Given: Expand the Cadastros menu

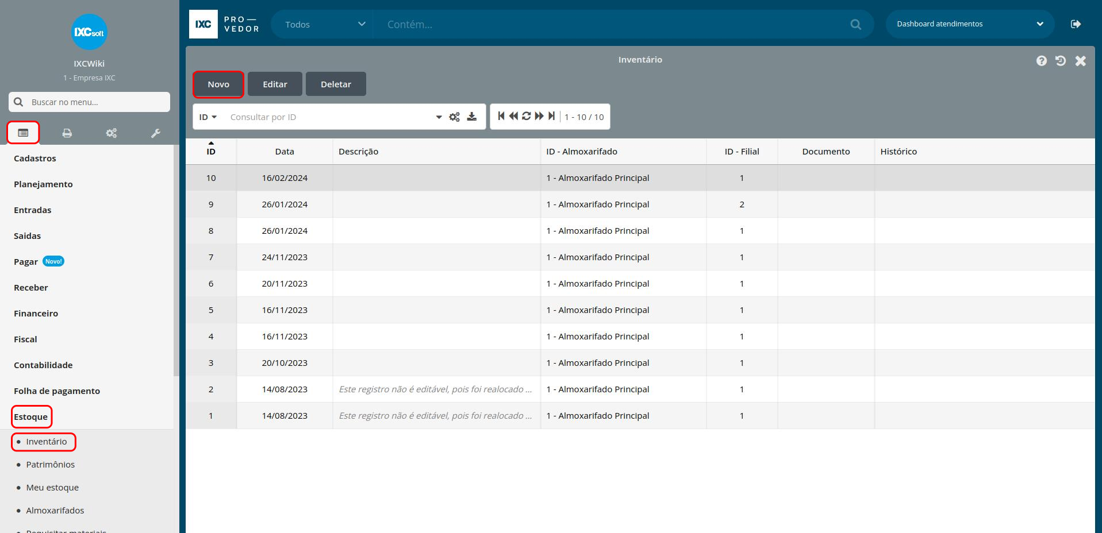Looking at the screenshot, I should tap(35, 159).
